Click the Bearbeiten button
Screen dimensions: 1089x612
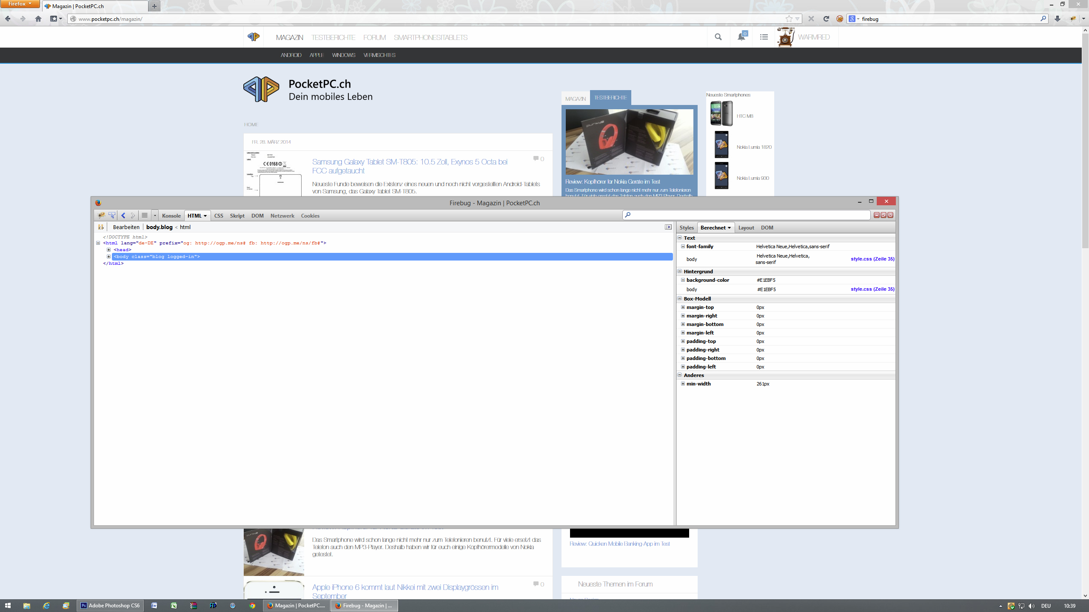(126, 227)
